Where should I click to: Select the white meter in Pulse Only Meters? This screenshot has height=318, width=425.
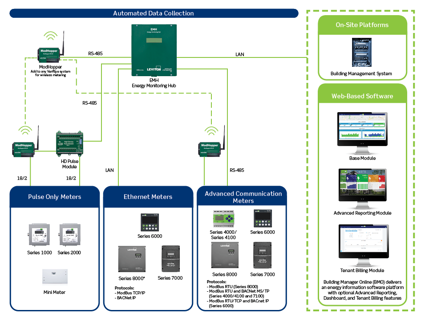[55, 276]
